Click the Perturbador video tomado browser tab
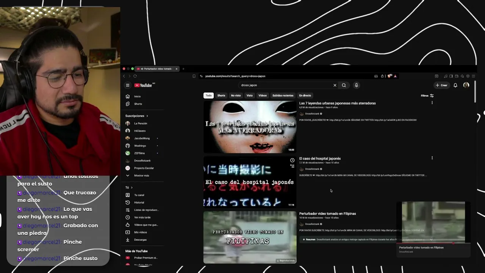This screenshot has width=485, height=273. pos(157,69)
